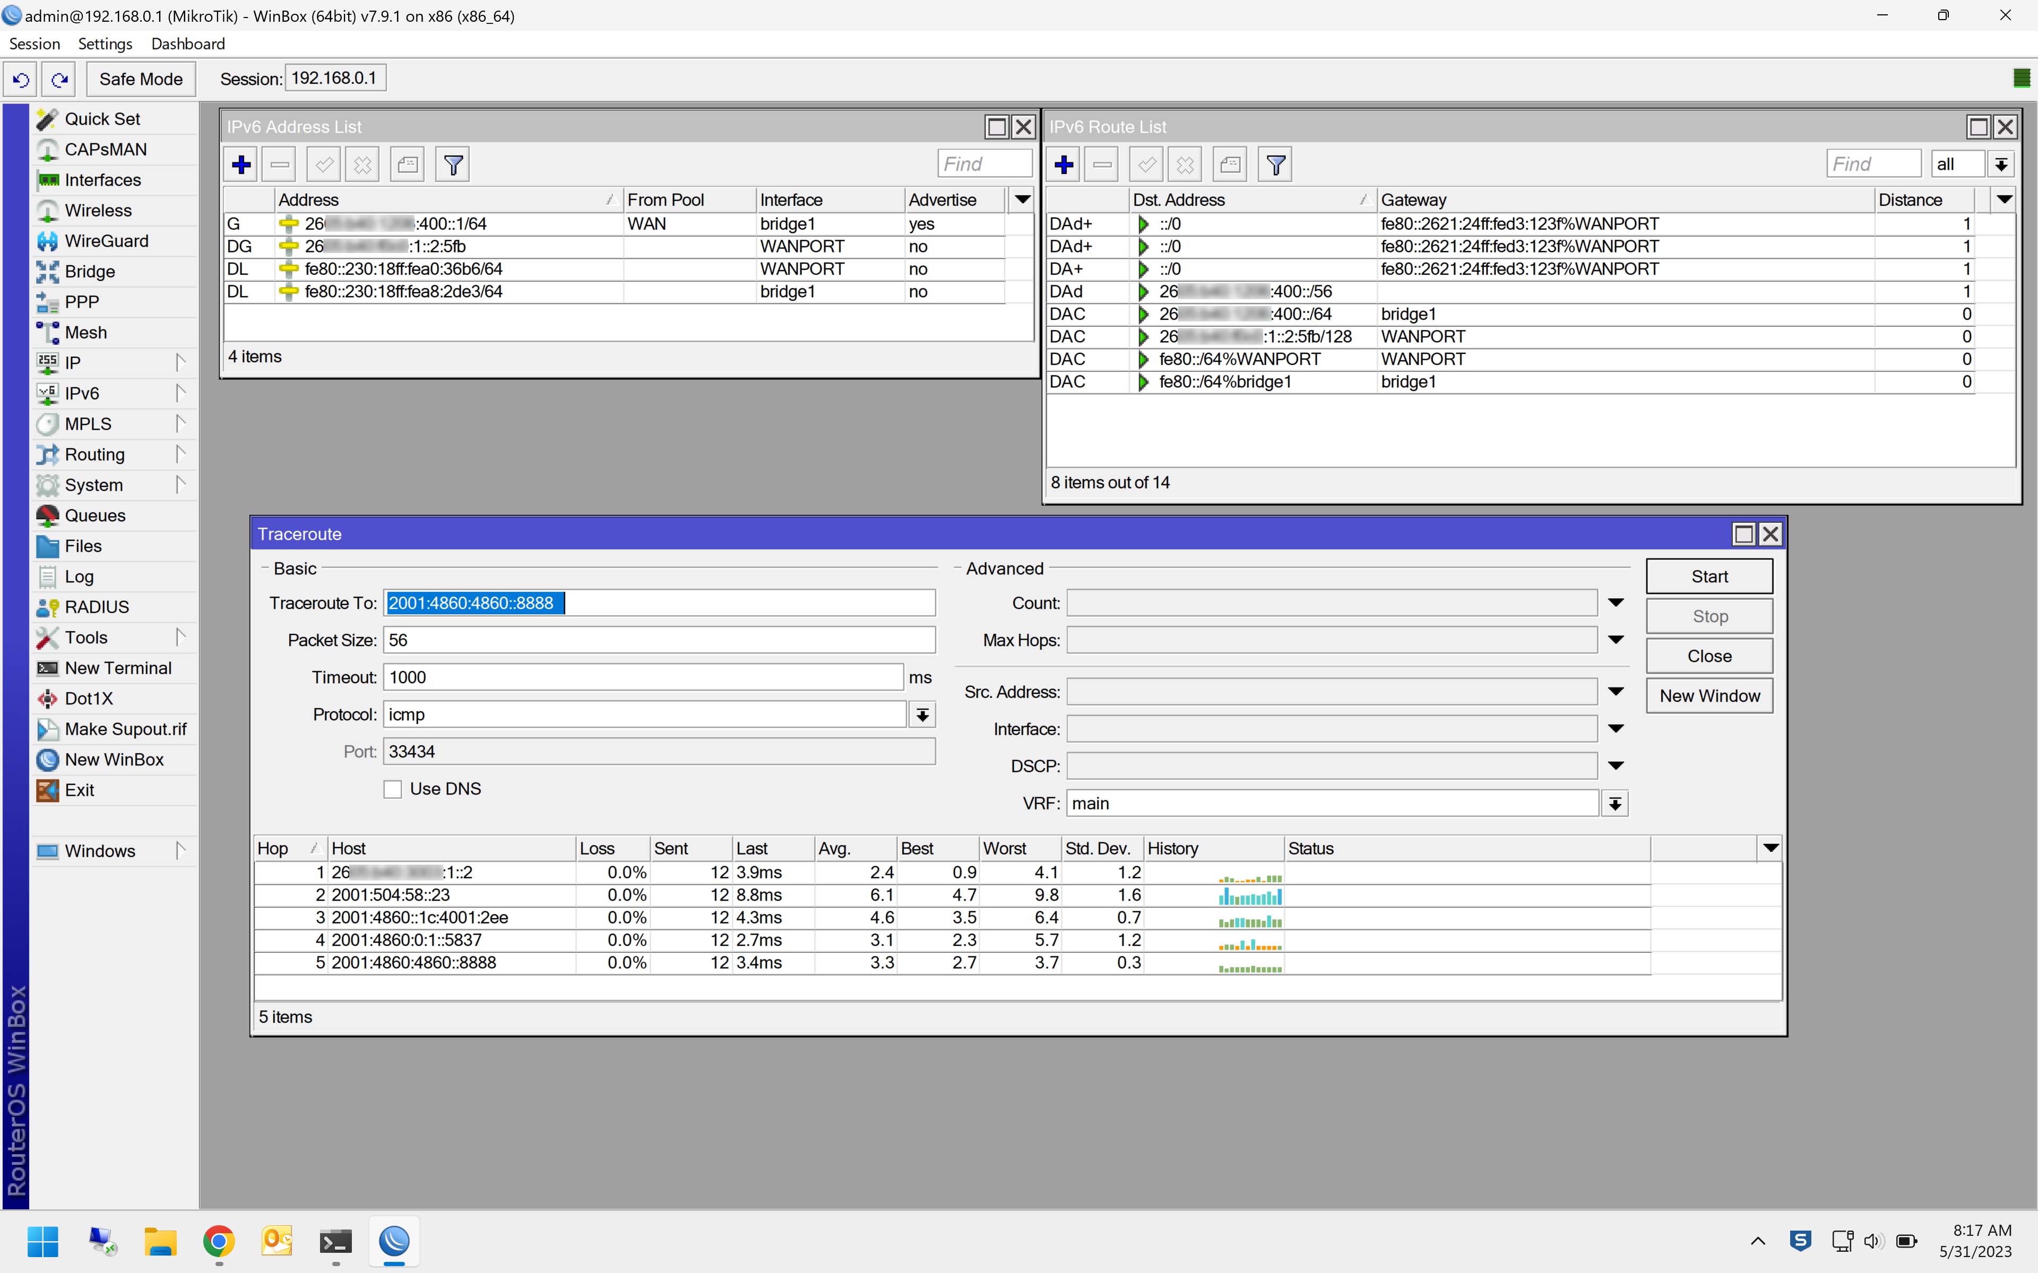Click the Packet Size input field
The height and width of the screenshot is (1273, 2038).
659,640
